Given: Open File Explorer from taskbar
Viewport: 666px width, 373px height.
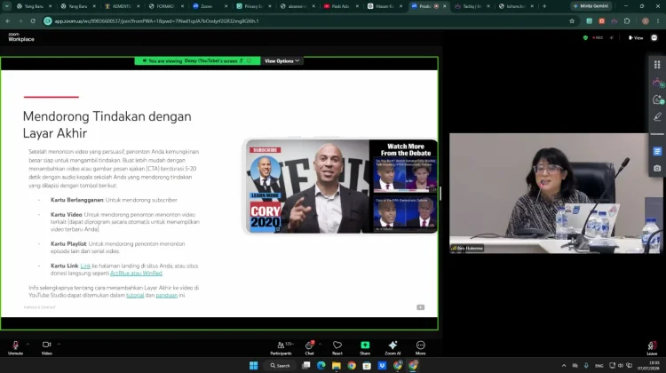Looking at the screenshot, I should 337,365.
